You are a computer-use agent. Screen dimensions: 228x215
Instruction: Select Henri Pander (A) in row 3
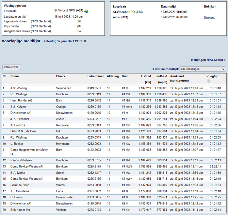(21, 100)
